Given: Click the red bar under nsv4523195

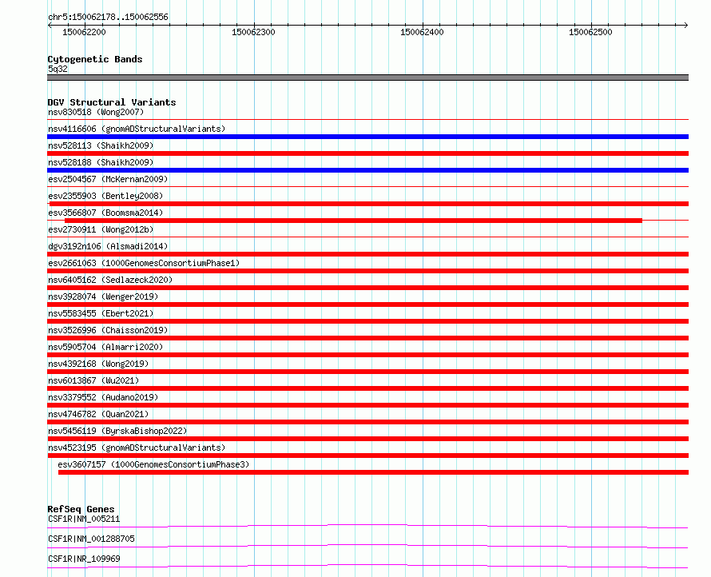Looking at the screenshot, I should click(367, 456).
